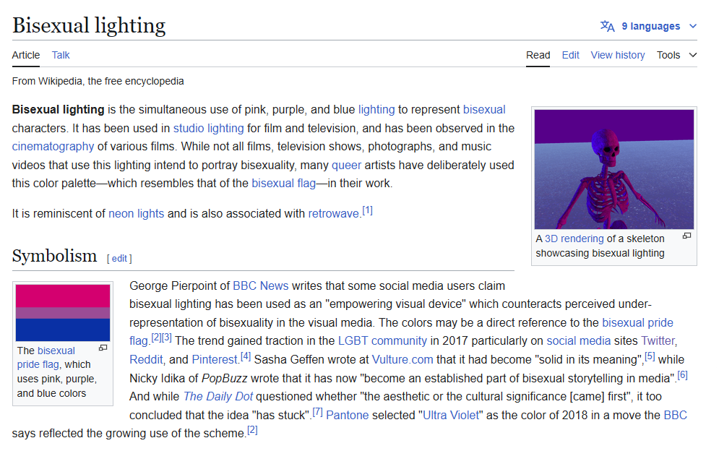Open the 'BBC News' link
The image size is (719, 451).
(x=260, y=285)
